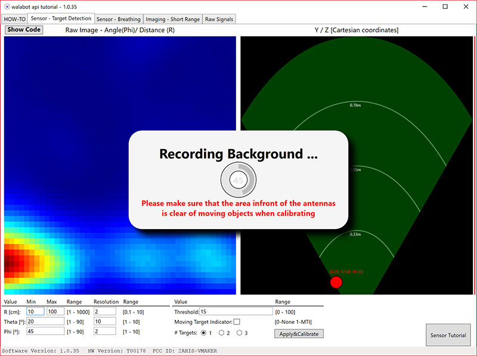Click the Recording Background heading
Screen dimensions: 477x356
pos(238,154)
